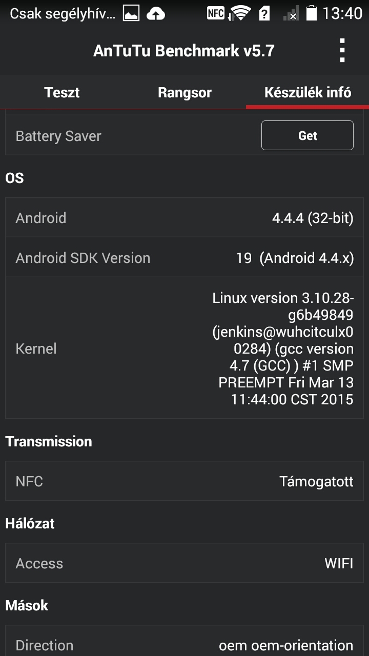Tap the SIM card question mark icon
Image resolution: width=369 pixels, height=656 pixels.
(x=264, y=13)
